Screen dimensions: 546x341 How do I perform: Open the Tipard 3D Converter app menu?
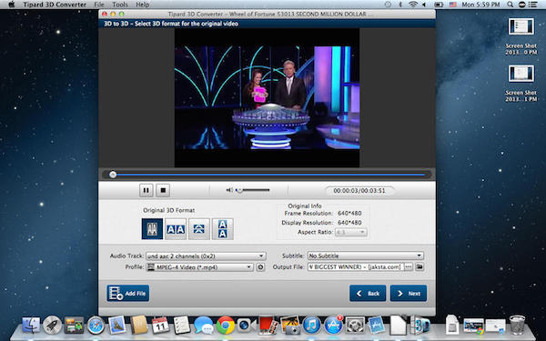[x=55, y=5]
